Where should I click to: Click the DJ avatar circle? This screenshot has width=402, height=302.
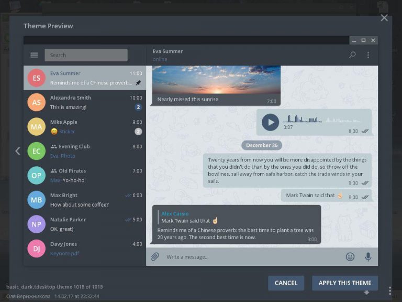tap(37, 249)
